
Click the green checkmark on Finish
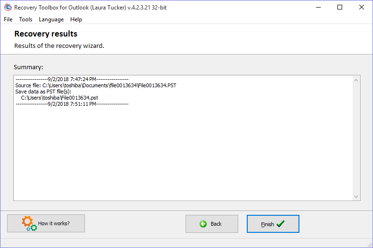pos(280,223)
